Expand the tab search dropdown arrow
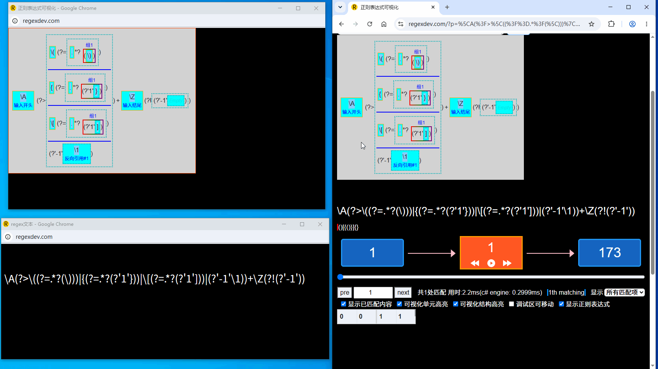 tap(340, 7)
